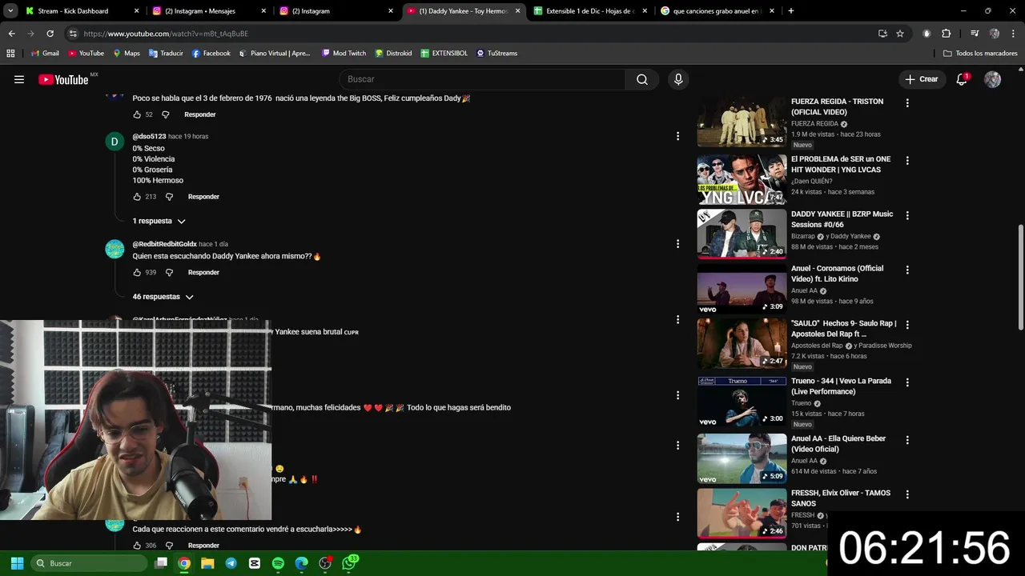Viewport: 1025px width, 576px height.
Task: Open CapCut from the taskbar
Action: pos(255,563)
